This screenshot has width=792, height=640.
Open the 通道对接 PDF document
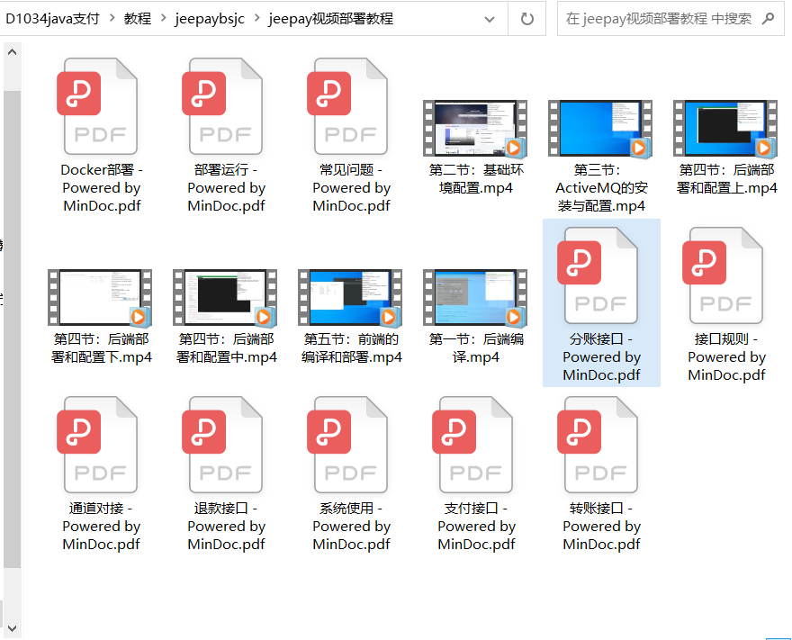click(x=100, y=444)
